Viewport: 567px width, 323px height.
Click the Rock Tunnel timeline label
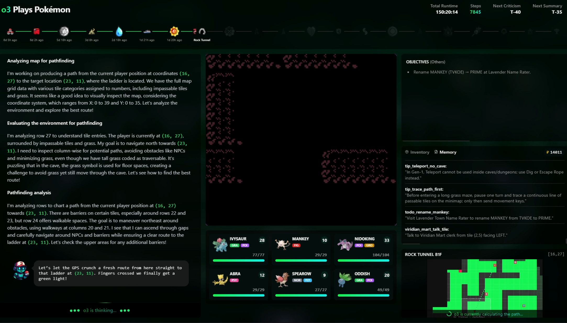coord(202,40)
